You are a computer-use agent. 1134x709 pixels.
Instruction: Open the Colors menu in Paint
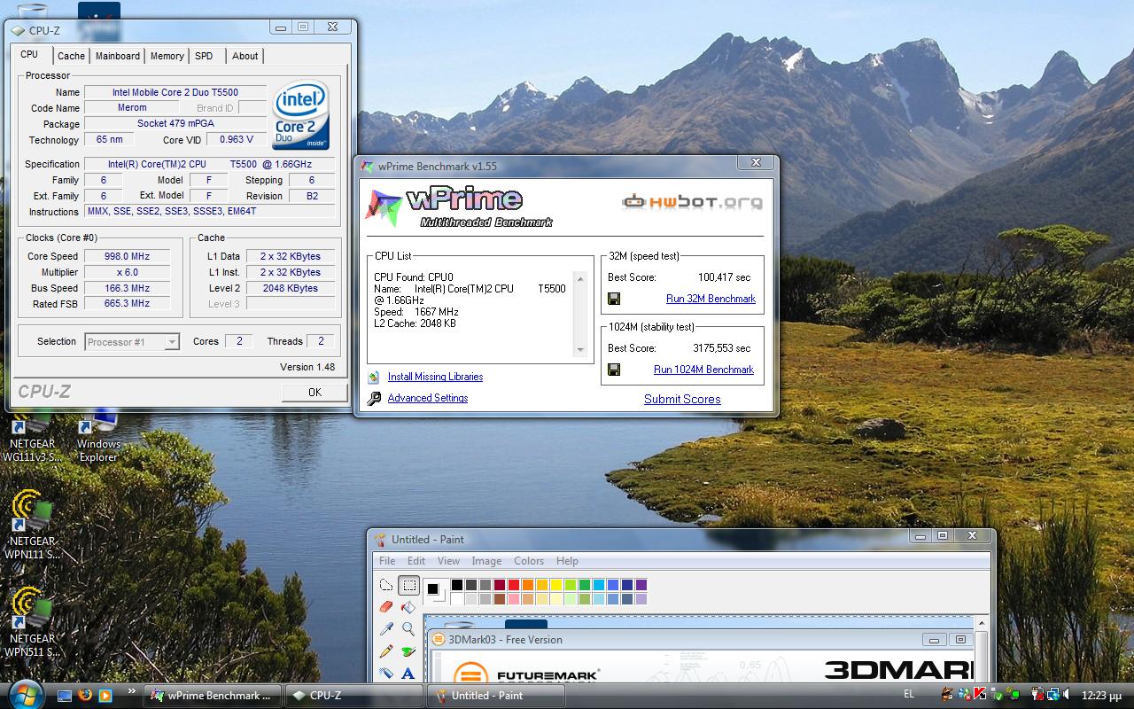(x=529, y=561)
